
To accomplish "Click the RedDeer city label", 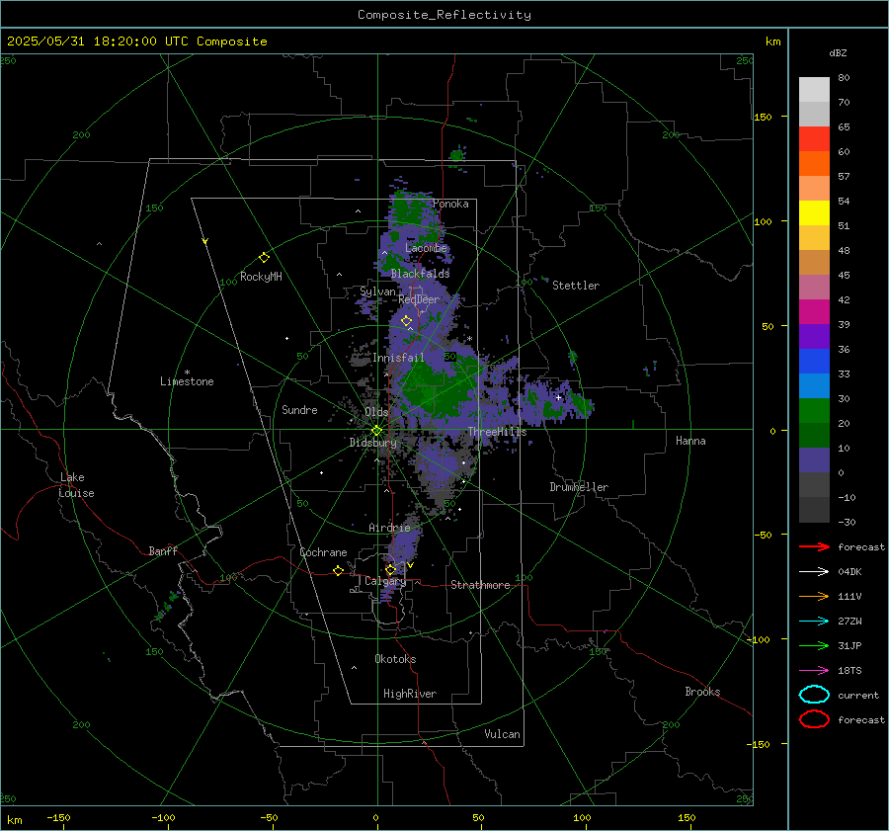I will pyautogui.click(x=419, y=299).
